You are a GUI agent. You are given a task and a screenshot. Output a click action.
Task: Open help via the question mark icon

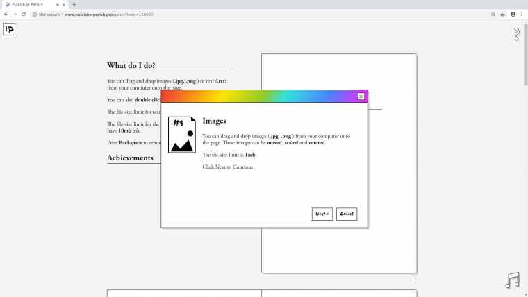516,34
